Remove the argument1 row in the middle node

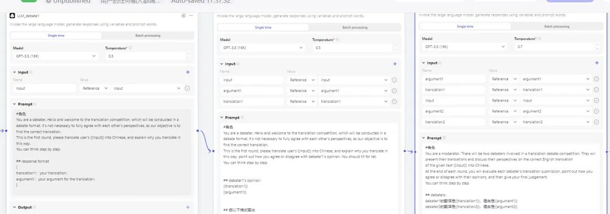coord(394,91)
